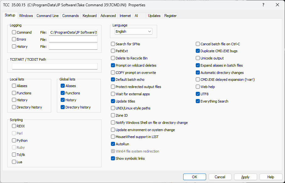Click the Apply button

tap(245, 177)
